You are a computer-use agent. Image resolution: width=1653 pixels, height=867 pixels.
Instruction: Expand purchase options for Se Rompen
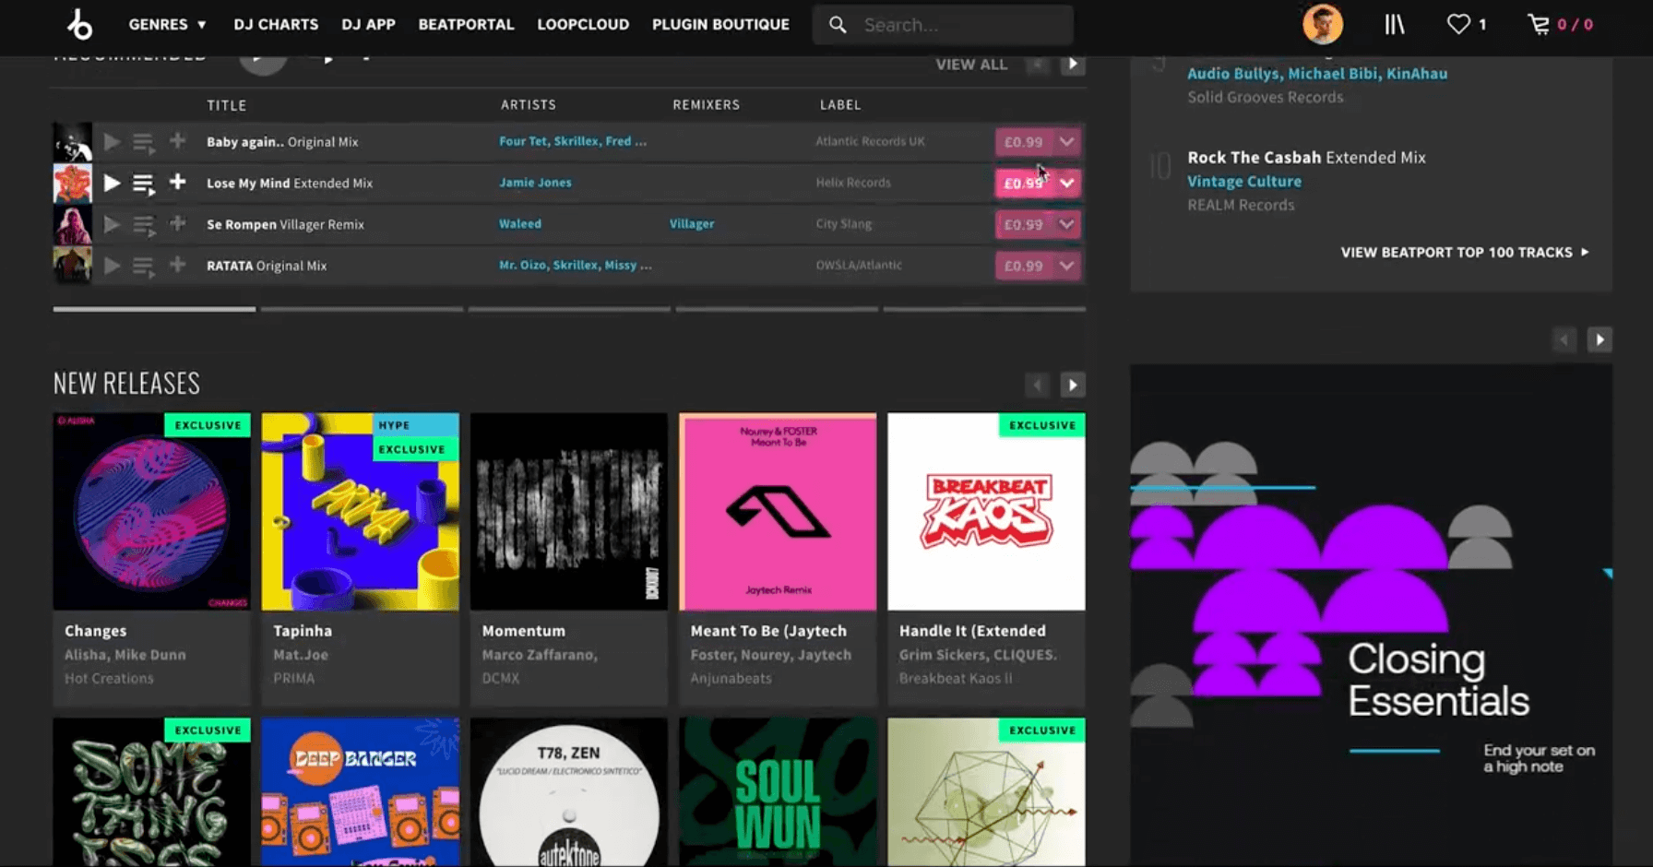pyautogui.click(x=1067, y=224)
